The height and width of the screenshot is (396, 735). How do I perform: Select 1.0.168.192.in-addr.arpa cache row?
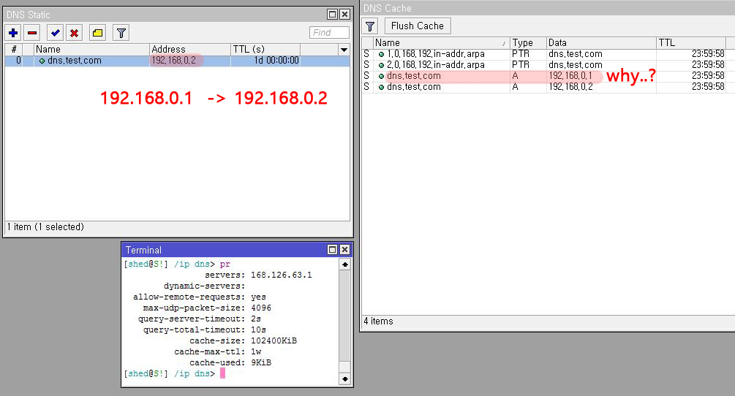pos(543,54)
